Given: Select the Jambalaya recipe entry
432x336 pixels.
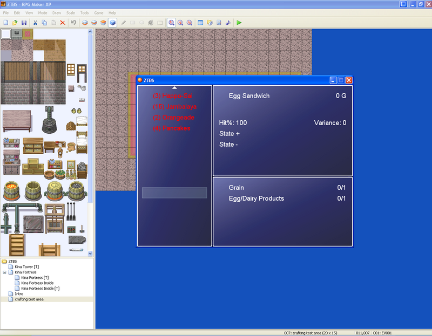Looking at the screenshot, I should tap(174, 107).
